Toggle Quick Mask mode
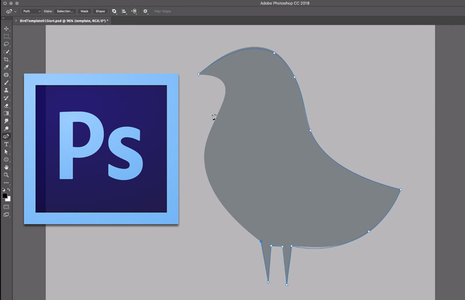Screen dimensions: 465x300 (6, 207)
